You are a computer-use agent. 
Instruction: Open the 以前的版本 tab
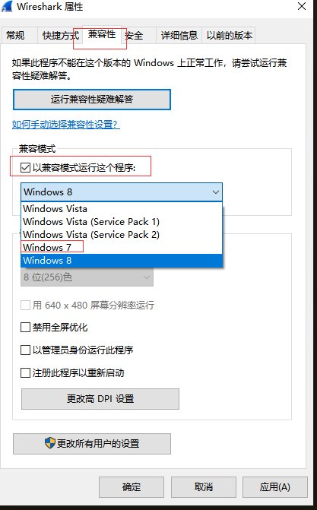click(229, 35)
